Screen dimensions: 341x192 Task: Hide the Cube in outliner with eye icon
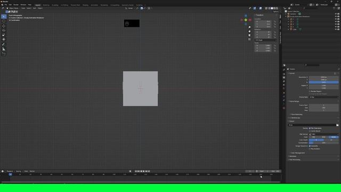pos(336,29)
